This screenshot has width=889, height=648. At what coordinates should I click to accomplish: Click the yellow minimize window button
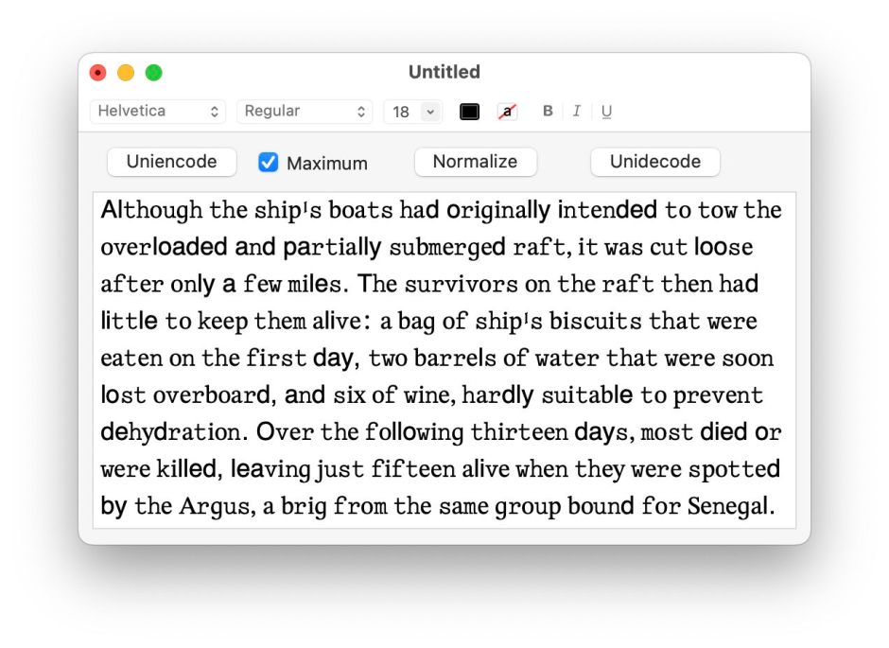126,73
